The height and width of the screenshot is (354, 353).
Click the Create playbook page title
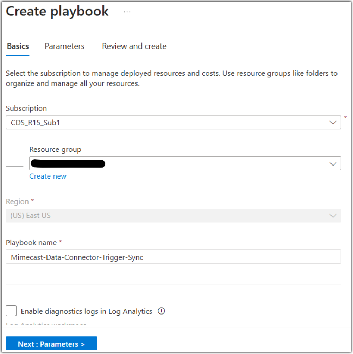(57, 12)
